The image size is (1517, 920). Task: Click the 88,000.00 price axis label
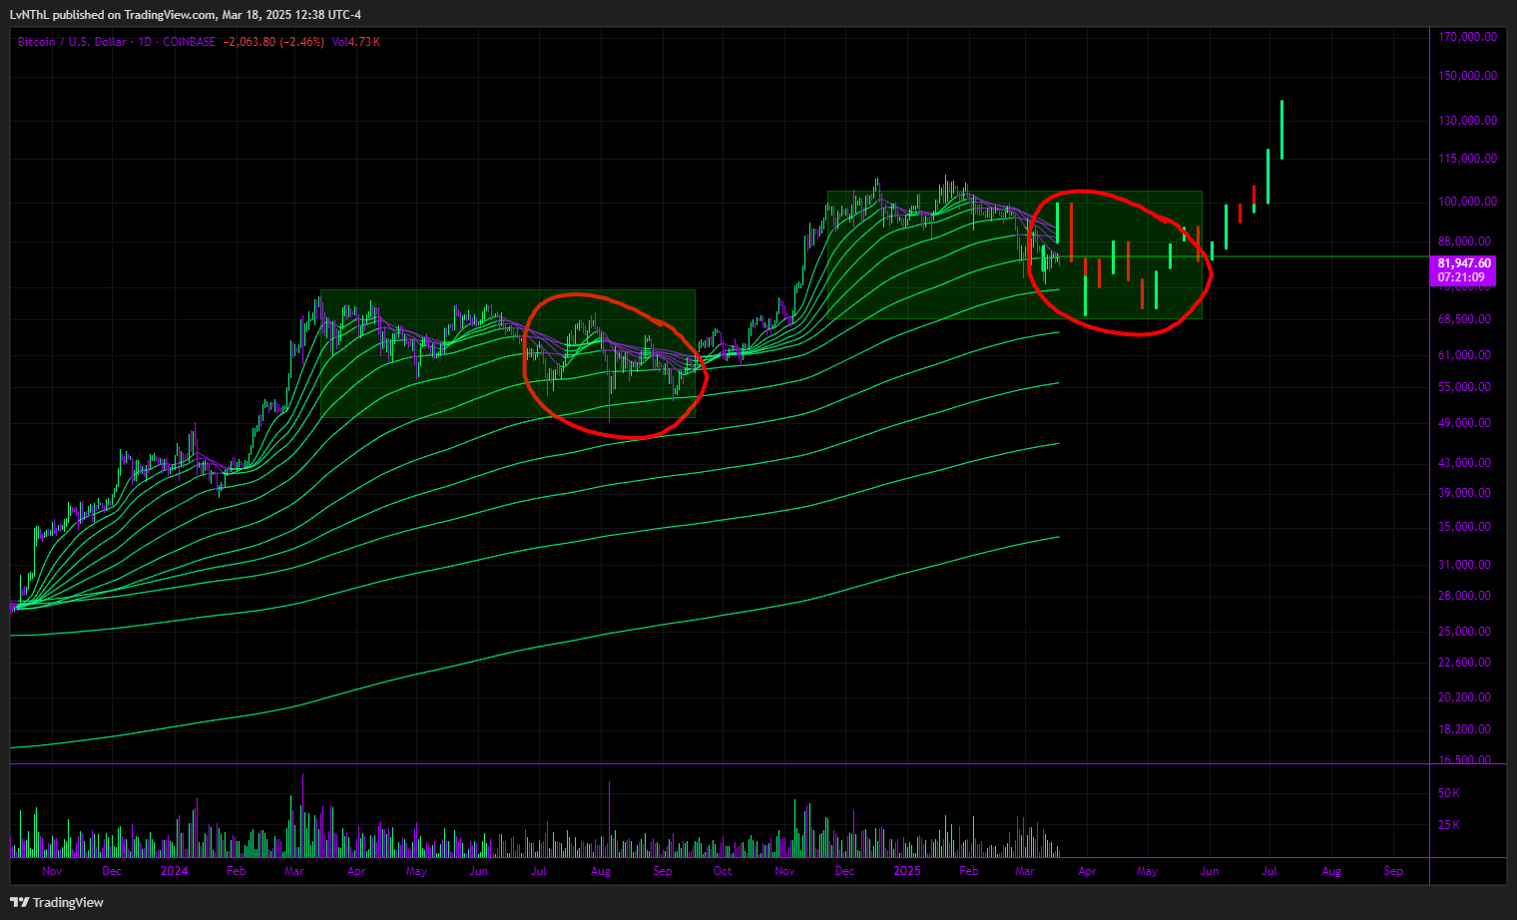pyautogui.click(x=1464, y=241)
